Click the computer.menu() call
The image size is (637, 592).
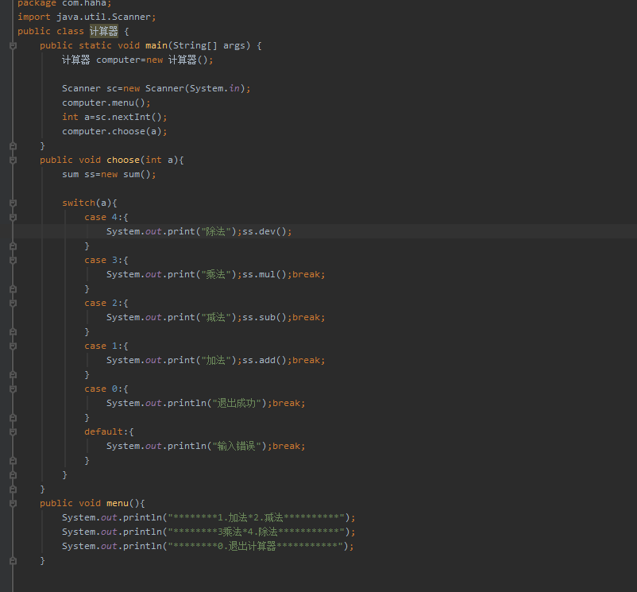click(106, 103)
